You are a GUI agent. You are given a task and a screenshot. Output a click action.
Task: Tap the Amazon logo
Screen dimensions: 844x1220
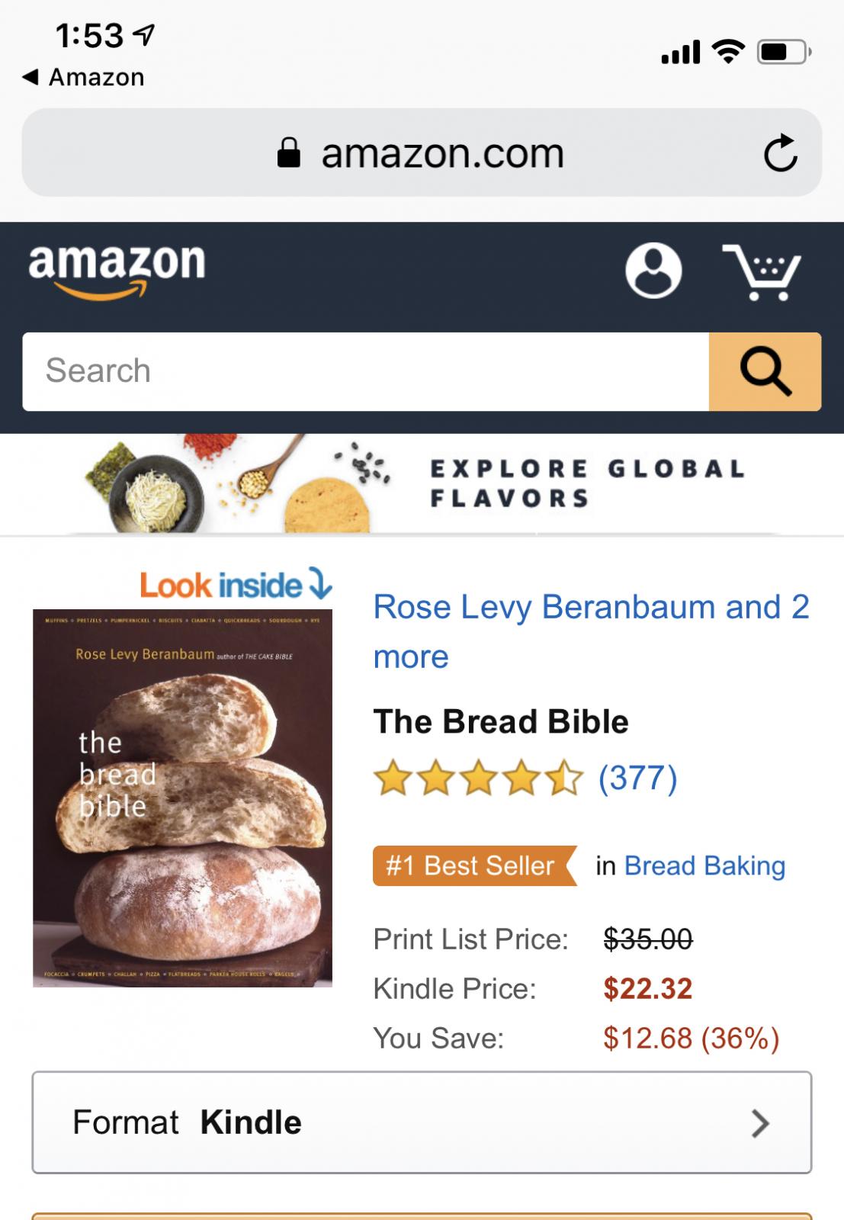click(117, 269)
